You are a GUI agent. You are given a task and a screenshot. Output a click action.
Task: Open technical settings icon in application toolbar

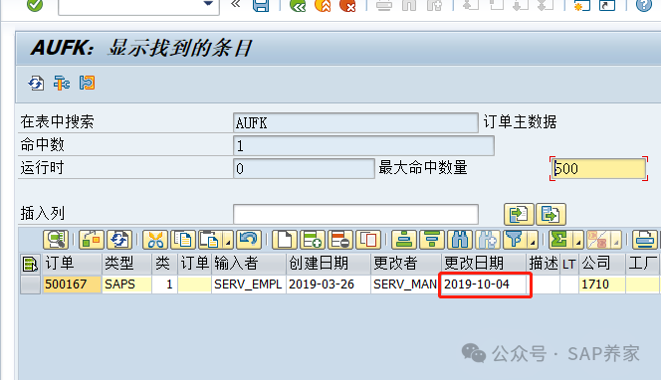[x=62, y=83]
